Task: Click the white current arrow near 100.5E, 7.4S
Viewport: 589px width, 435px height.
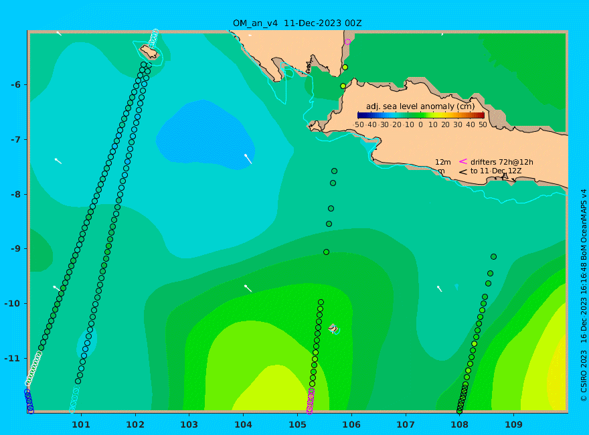Action: [58, 161]
